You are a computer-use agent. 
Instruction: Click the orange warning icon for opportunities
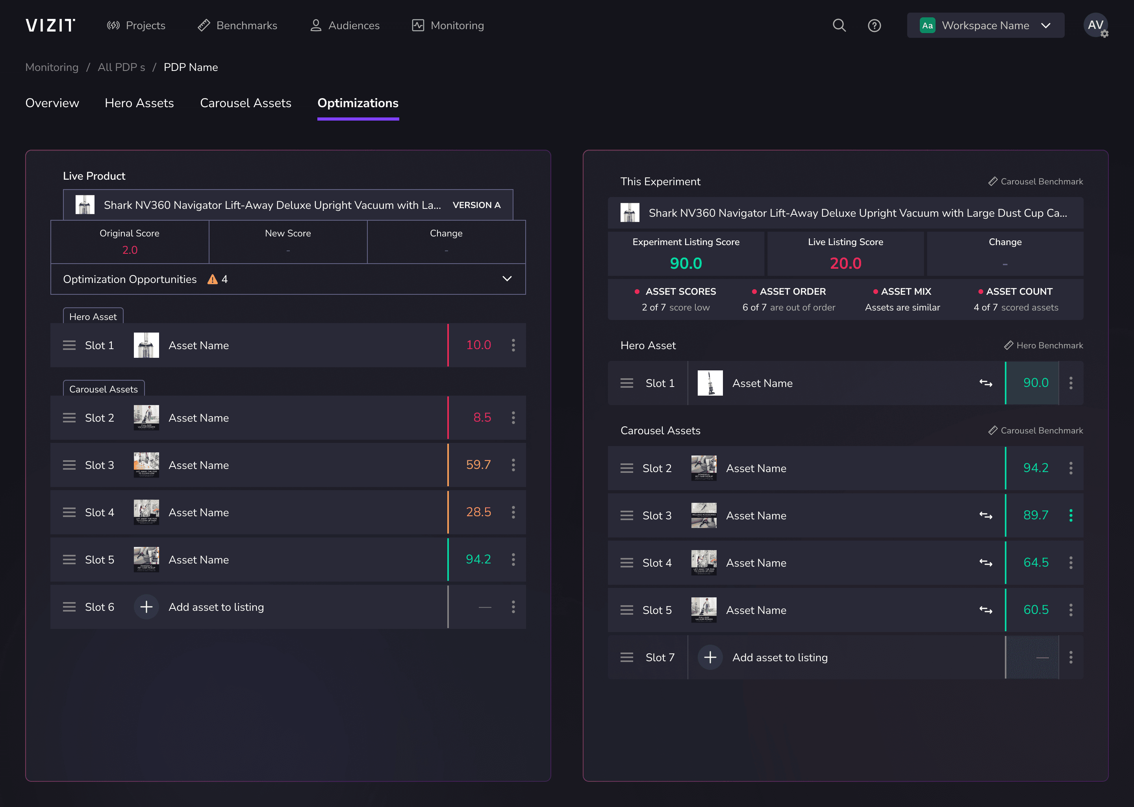(x=213, y=279)
